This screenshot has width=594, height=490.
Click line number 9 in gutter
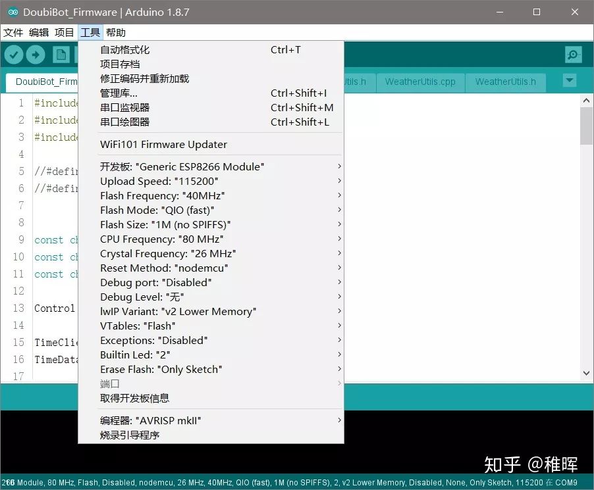point(21,239)
